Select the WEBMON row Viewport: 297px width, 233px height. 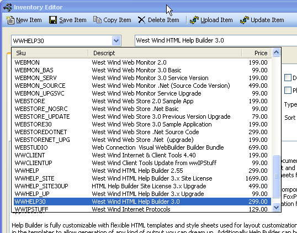click(x=142, y=62)
